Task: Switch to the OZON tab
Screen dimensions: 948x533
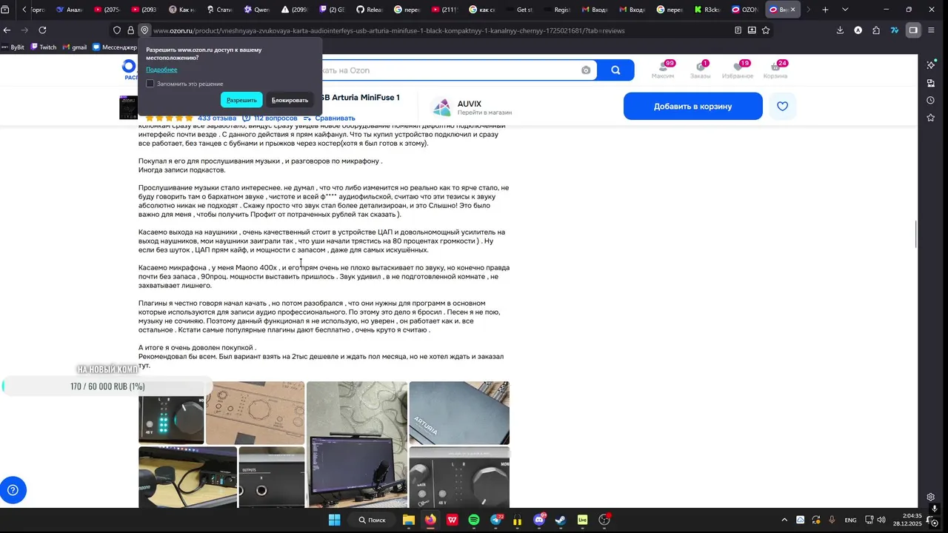Action: coord(744,10)
